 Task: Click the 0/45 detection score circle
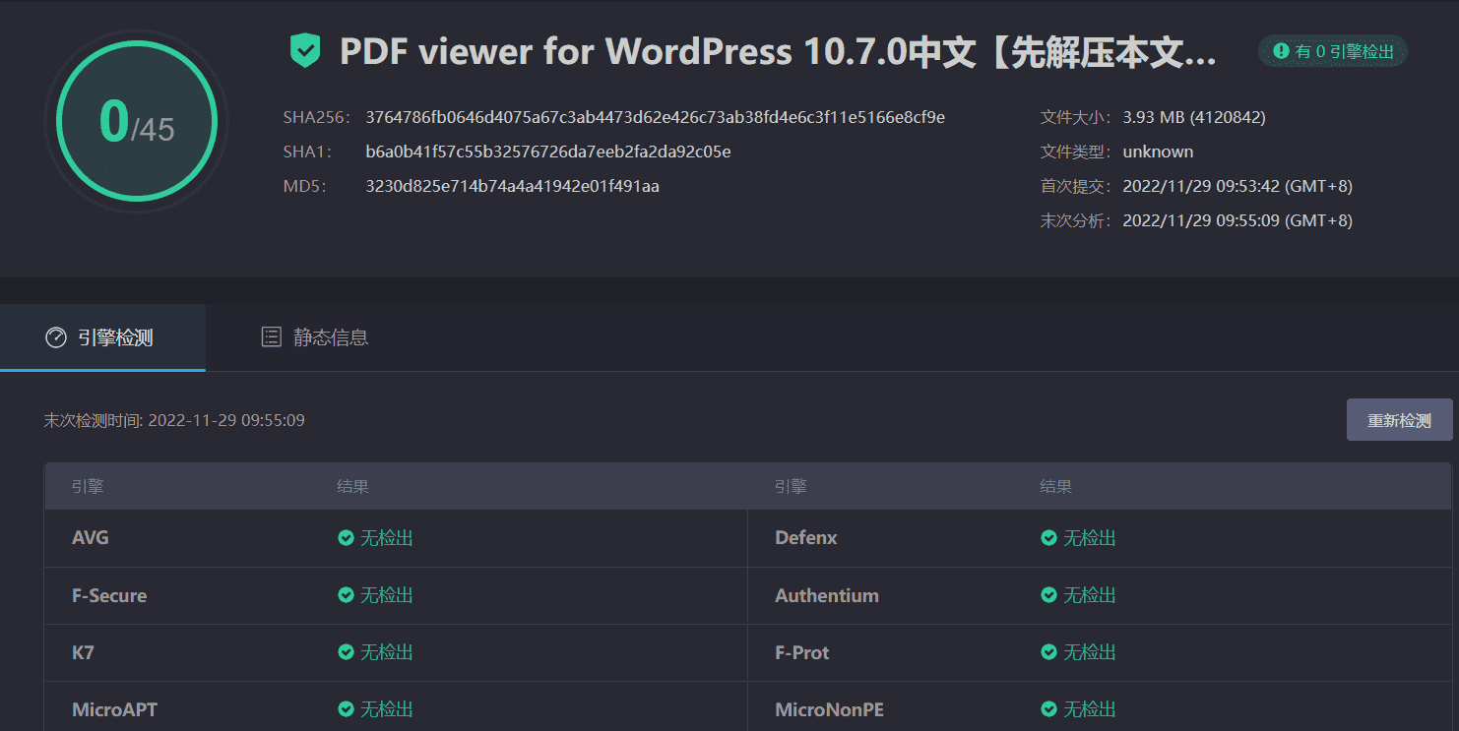tap(136, 121)
